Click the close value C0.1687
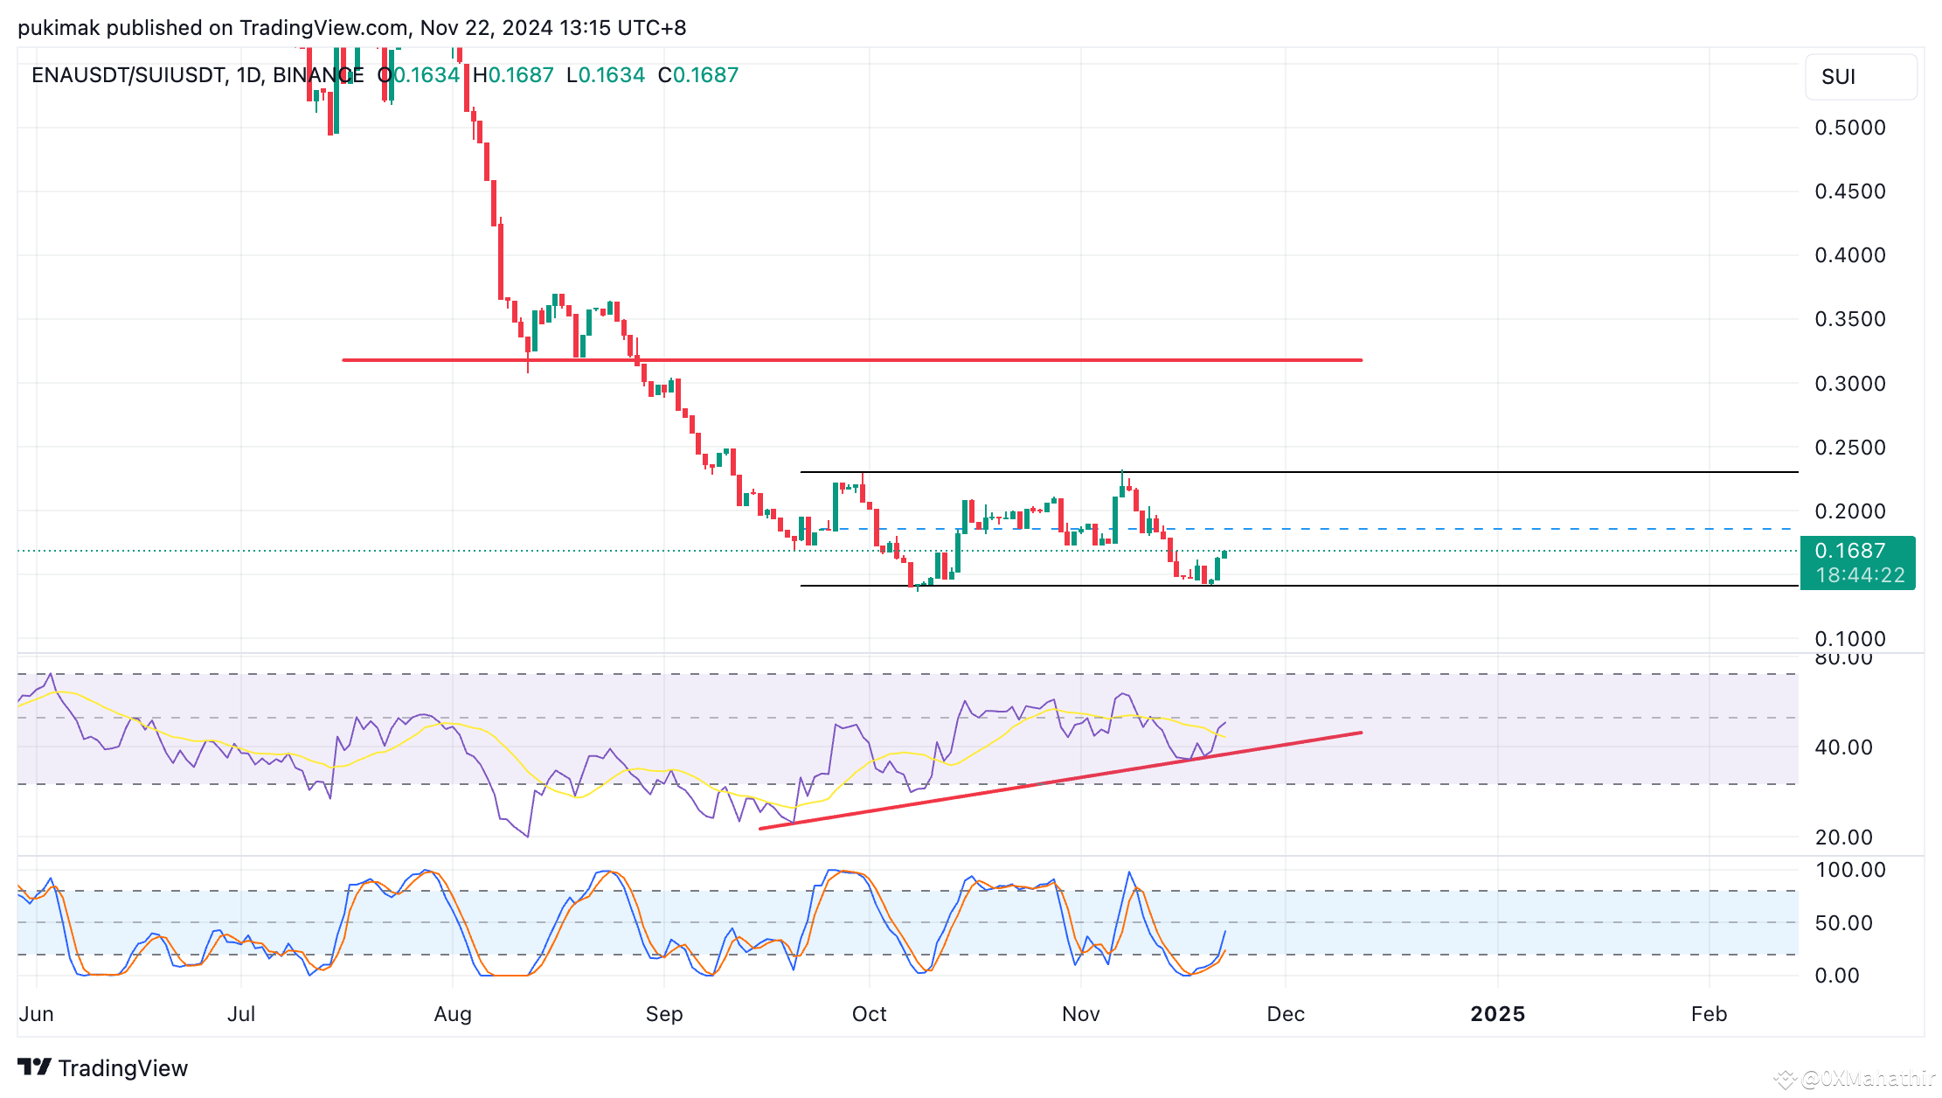Screen dimensions: 1942x1098 pos(698,75)
